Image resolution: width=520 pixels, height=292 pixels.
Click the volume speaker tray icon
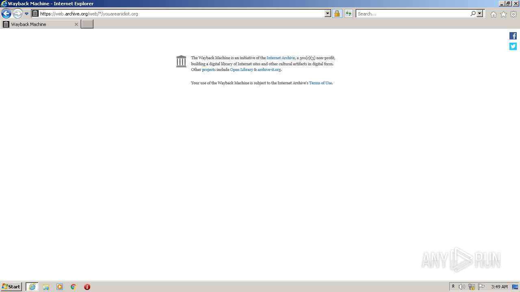tap(462, 287)
